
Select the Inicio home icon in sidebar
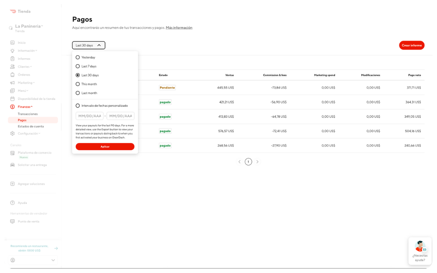13,42
